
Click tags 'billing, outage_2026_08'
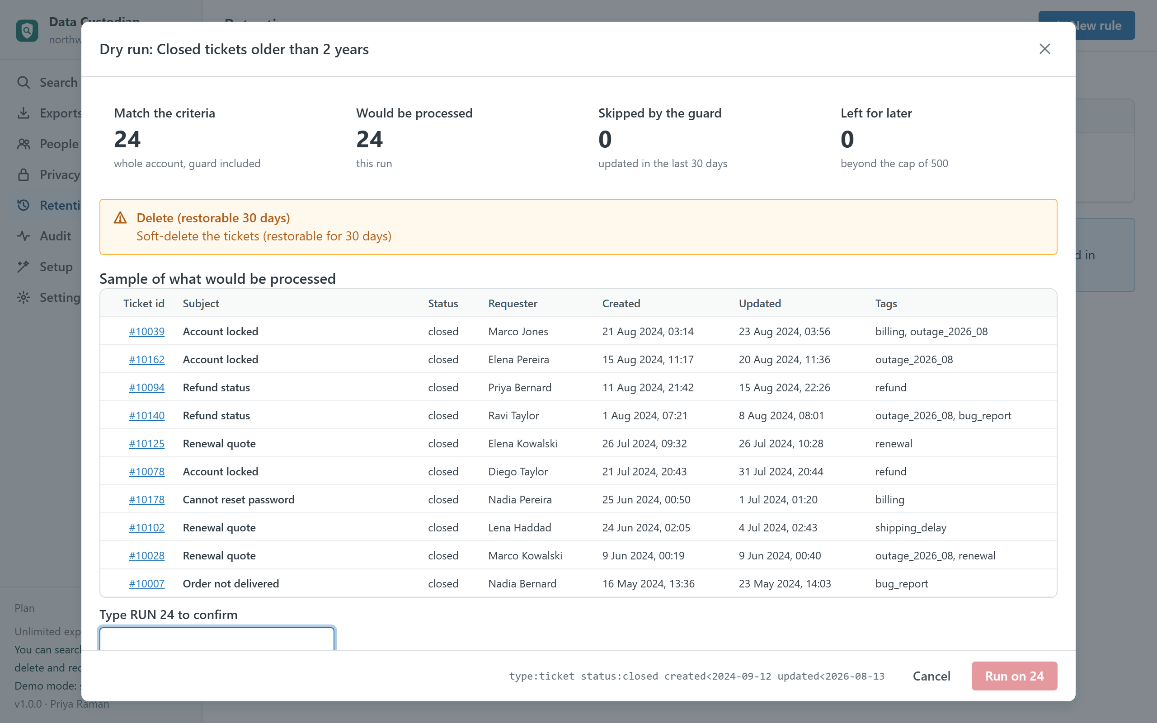click(x=931, y=331)
